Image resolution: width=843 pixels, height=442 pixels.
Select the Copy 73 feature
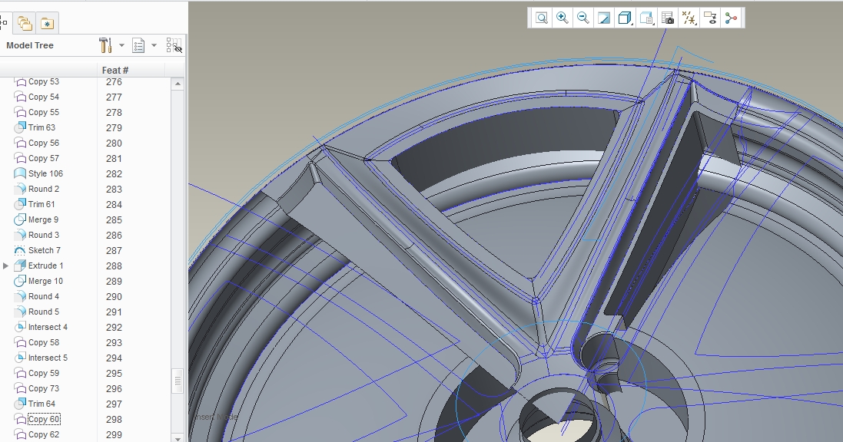(44, 388)
